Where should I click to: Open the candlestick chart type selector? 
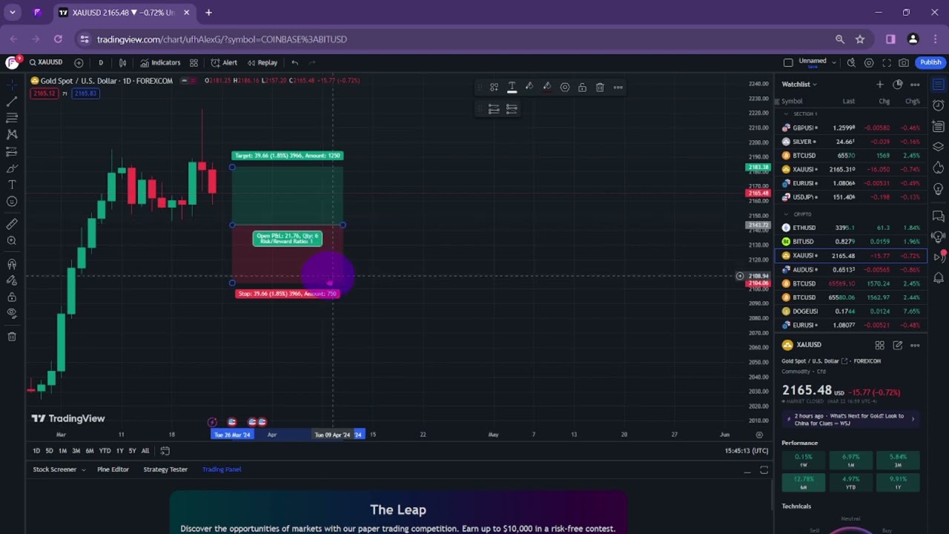(123, 63)
